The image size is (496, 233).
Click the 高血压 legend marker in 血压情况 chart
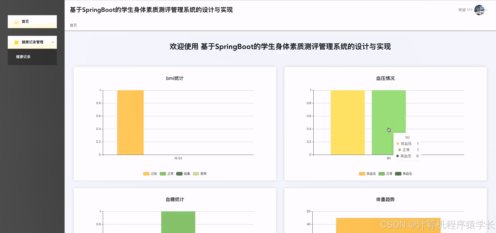[x=398, y=174]
